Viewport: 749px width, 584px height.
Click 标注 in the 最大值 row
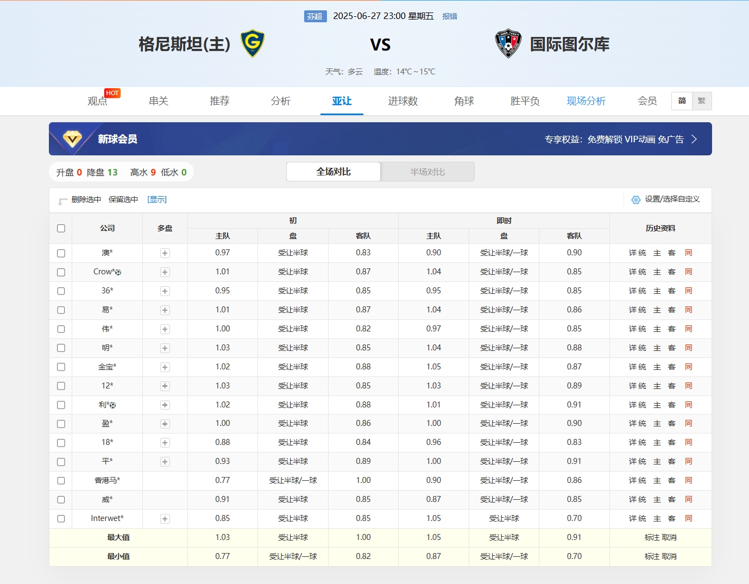(652, 537)
